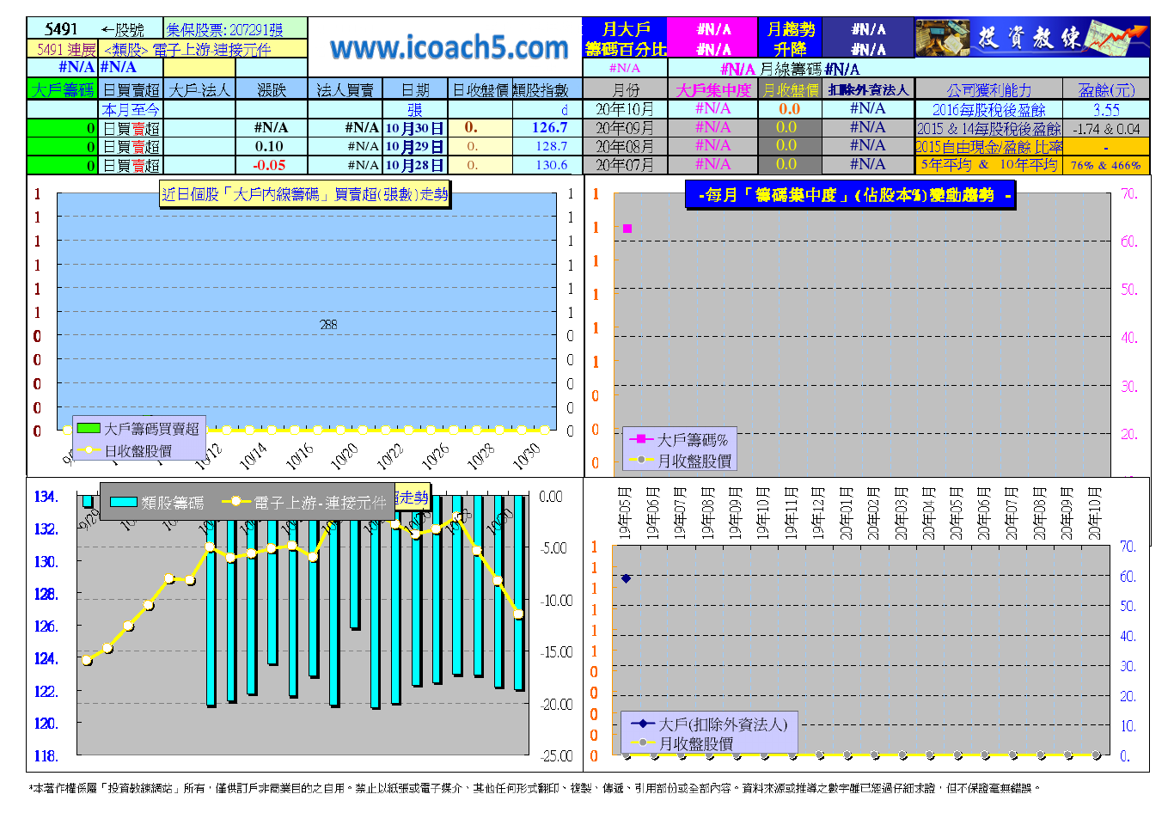
Task: Click the 電子上游-連接元件 legend line marker
Action: [235, 503]
